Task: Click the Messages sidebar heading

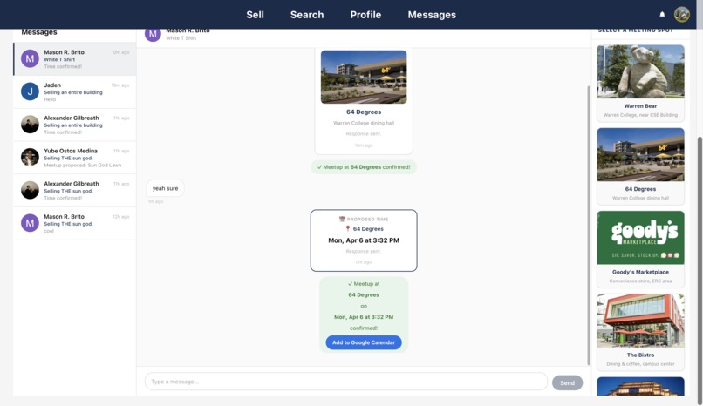Action: (x=39, y=32)
